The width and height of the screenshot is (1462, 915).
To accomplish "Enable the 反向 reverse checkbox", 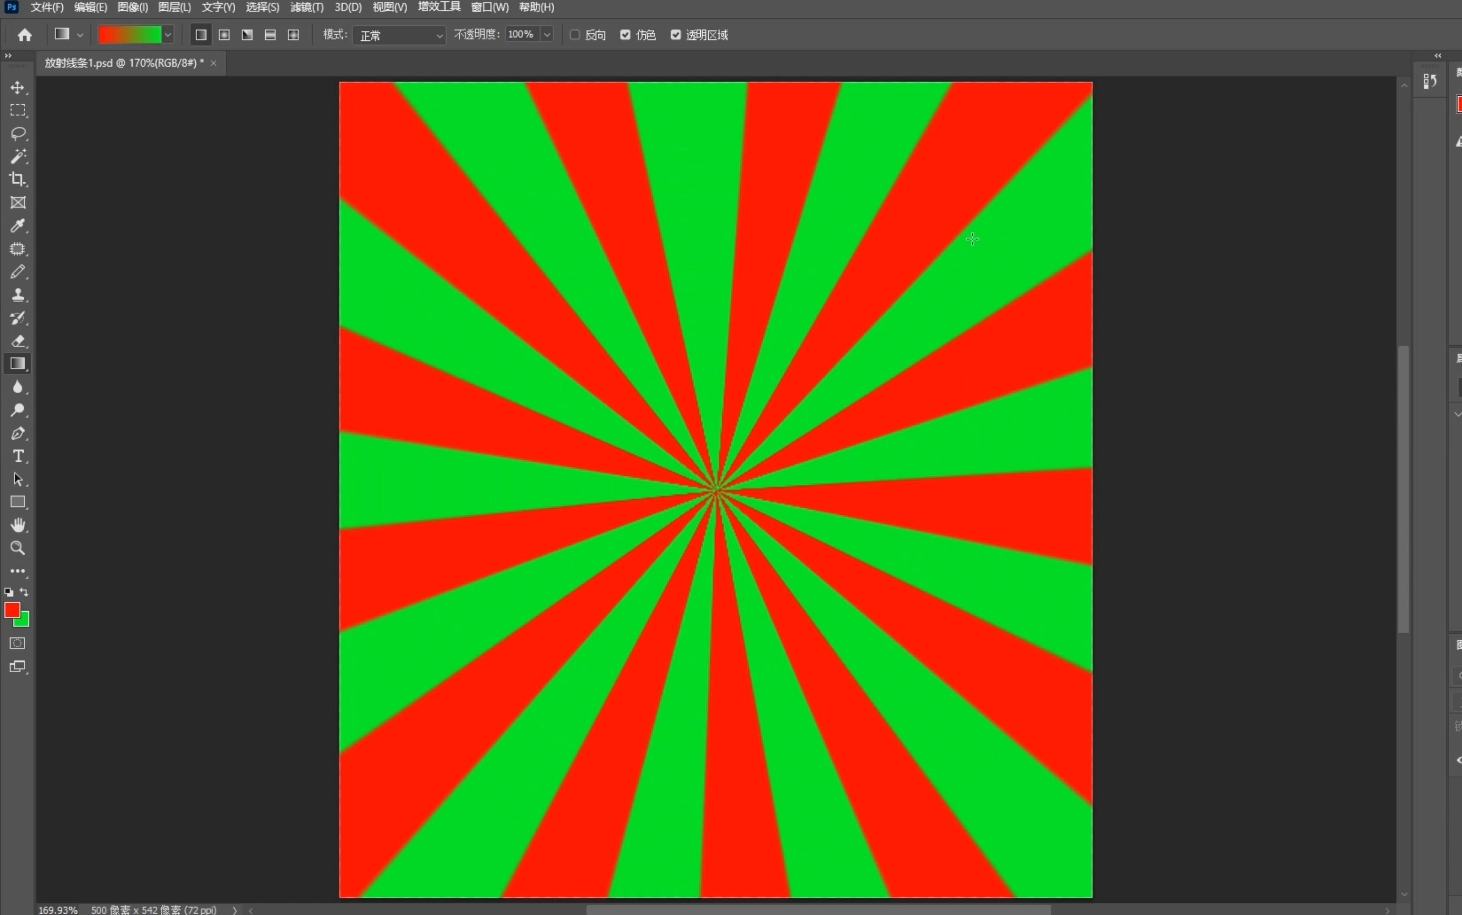I will click(575, 35).
